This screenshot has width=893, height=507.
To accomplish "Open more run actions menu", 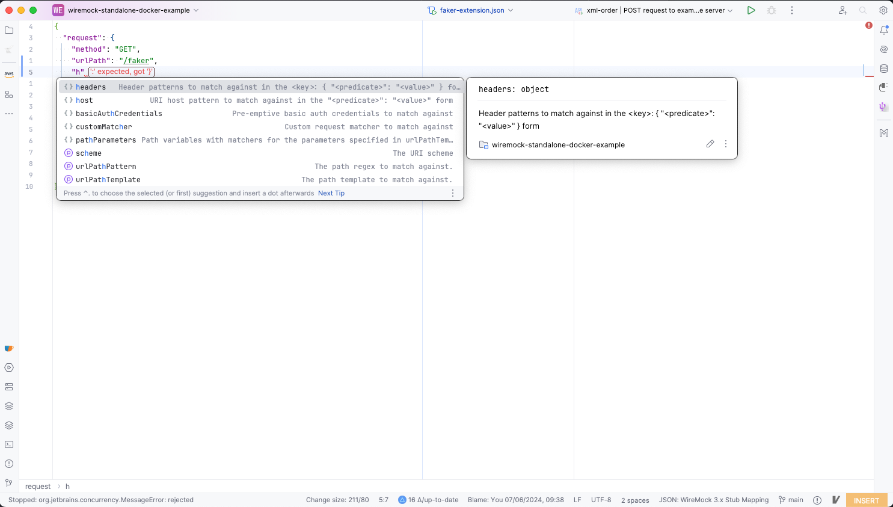I will 792,10.
